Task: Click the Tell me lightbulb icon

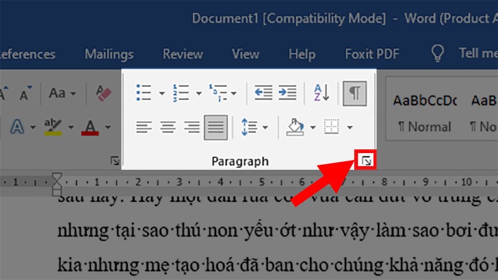Action: tap(438, 53)
